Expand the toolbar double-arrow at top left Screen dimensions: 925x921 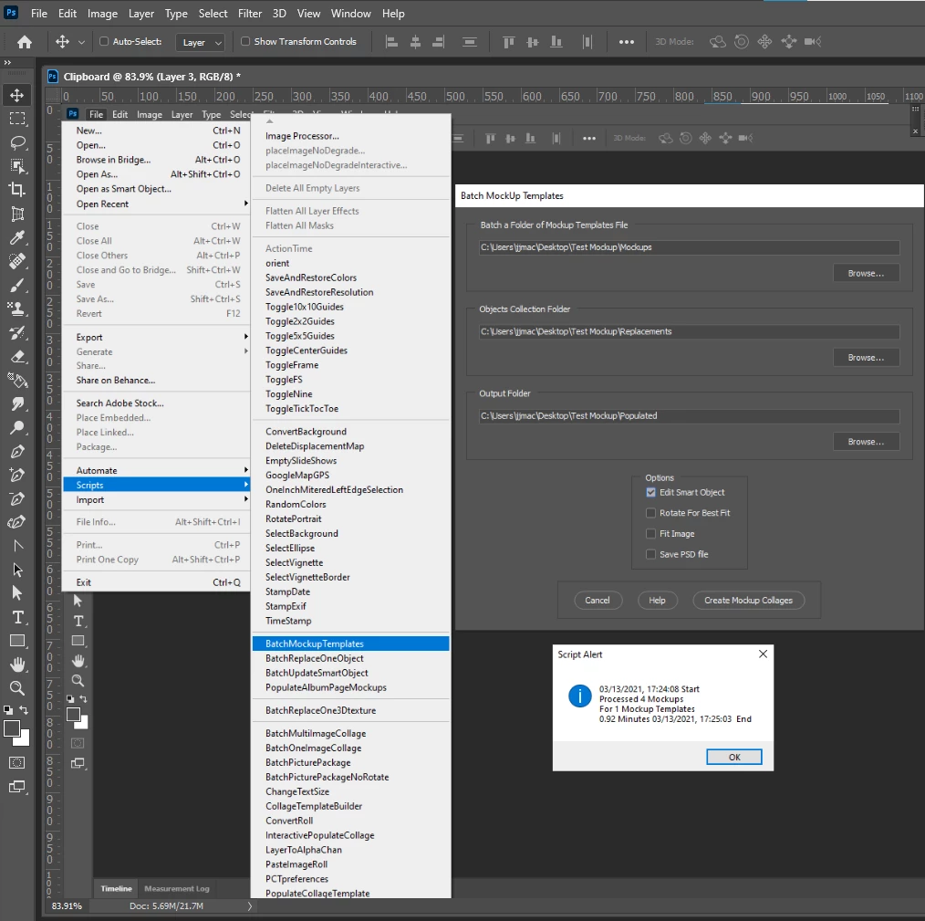click(x=7, y=62)
